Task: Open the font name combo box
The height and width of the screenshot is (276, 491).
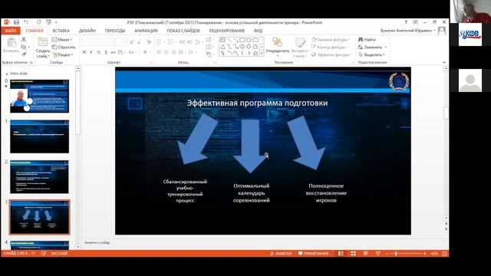Action: pyautogui.click(x=97, y=42)
